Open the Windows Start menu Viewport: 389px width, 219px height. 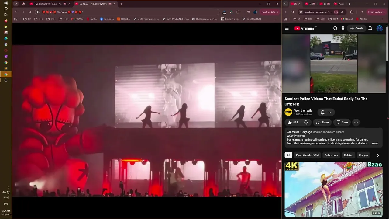point(6,3)
